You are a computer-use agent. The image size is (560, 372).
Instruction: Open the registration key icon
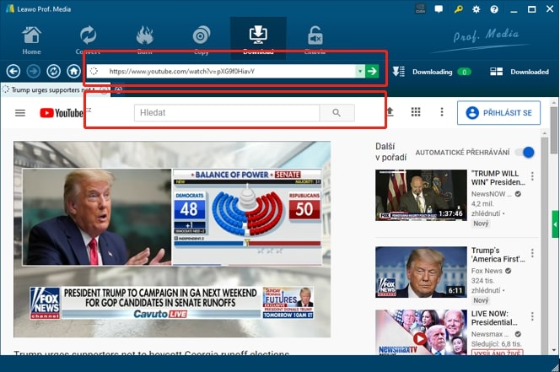click(x=458, y=9)
